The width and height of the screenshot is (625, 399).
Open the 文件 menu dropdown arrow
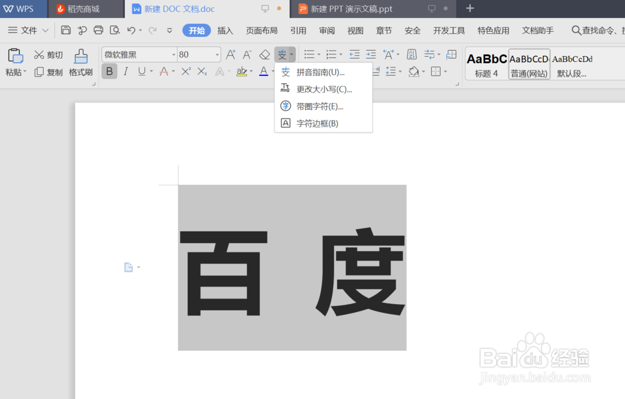[x=46, y=30]
